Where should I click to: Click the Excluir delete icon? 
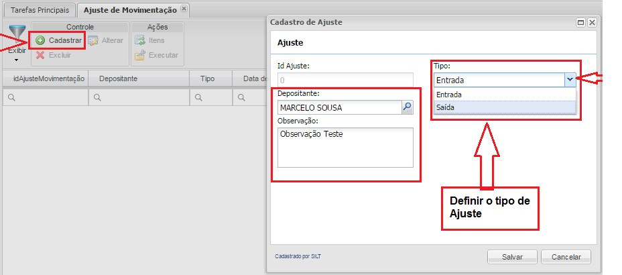41,55
